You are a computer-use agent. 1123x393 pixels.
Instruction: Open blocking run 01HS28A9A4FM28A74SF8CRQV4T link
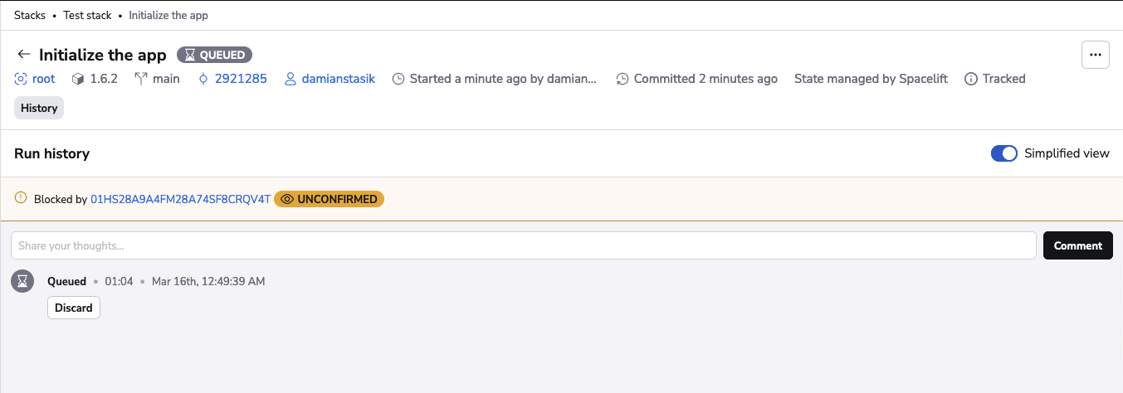tap(180, 199)
